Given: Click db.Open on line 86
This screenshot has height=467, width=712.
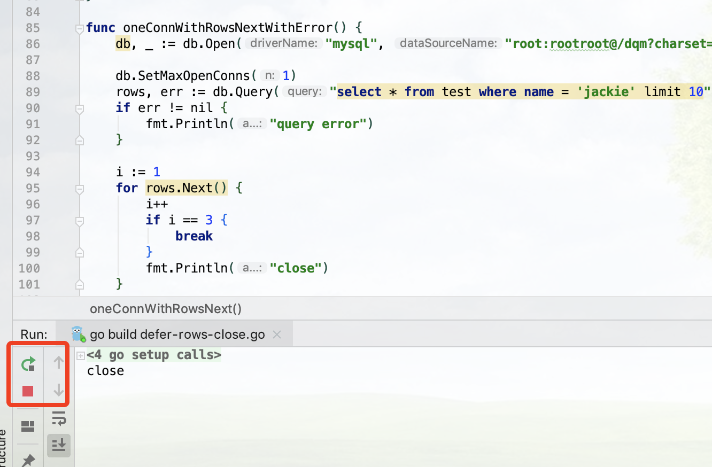Looking at the screenshot, I should tap(210, 44).
